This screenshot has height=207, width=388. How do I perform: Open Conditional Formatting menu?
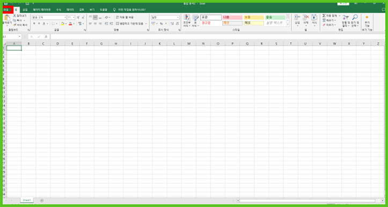click(x=187, y=21)
